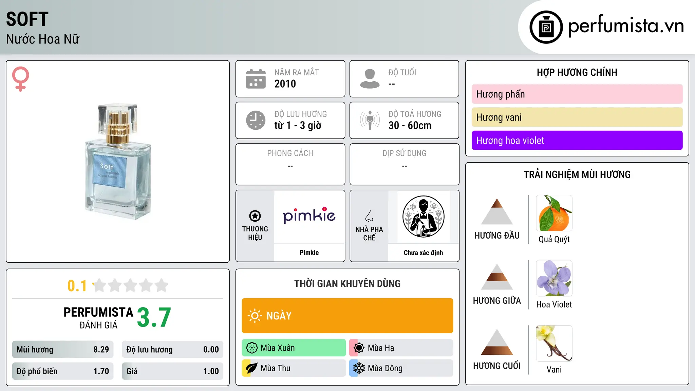The height and width of the screenshot is (391, 695).
Task: Click the Nước Hoa Nữ subtitle
Action: tap(43, 39)
